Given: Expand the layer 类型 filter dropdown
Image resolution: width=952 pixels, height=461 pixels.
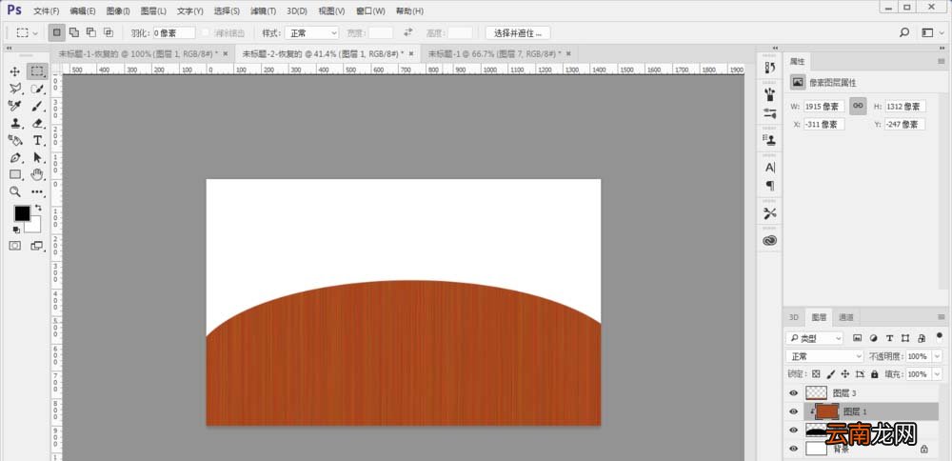Looking at the screenshot, I should click(x=814, y=338).
